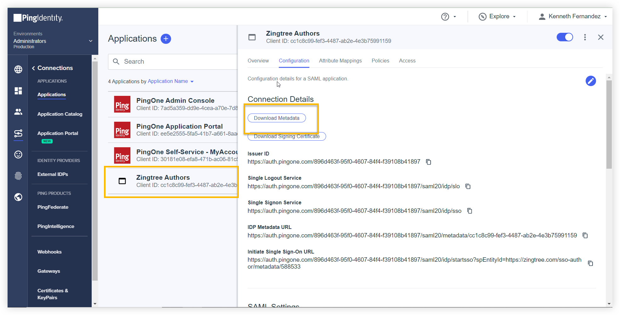
Task: Click the PingIdentity logo
Action: click(x=38, y=18)
